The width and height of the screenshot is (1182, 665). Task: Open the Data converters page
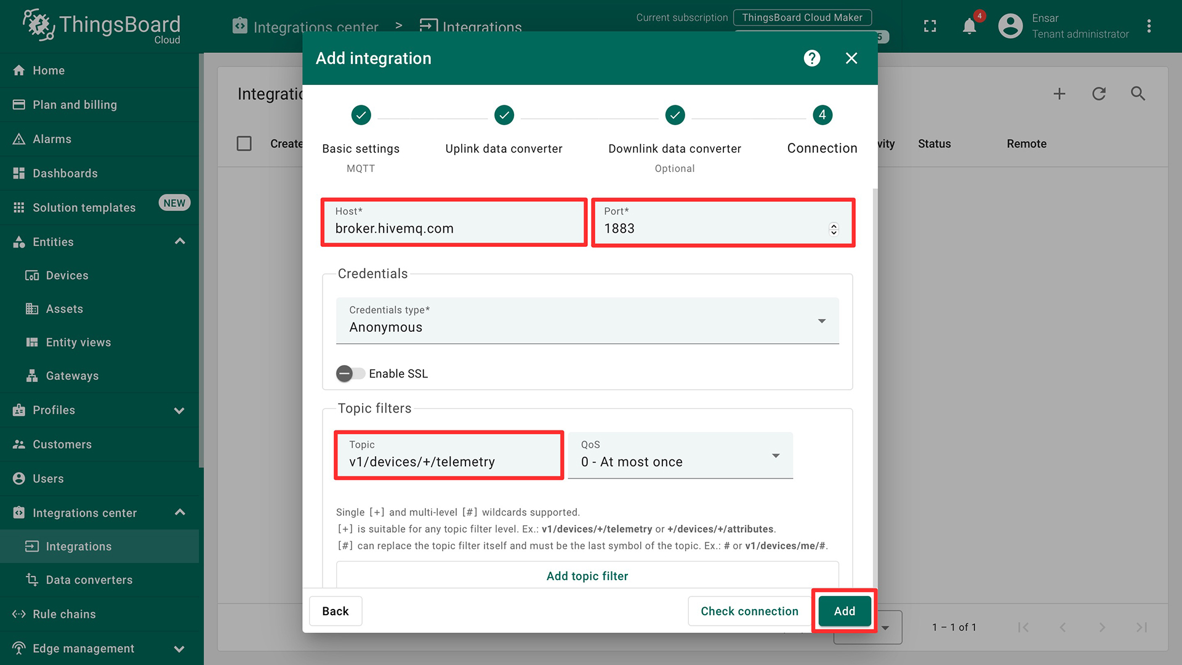click(x=88, y=579)
